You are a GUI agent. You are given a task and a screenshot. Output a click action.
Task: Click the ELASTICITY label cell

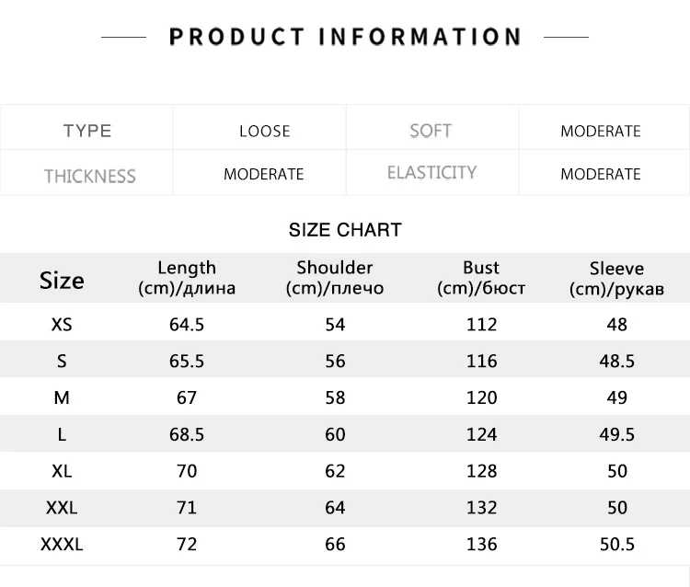point(431,172)
